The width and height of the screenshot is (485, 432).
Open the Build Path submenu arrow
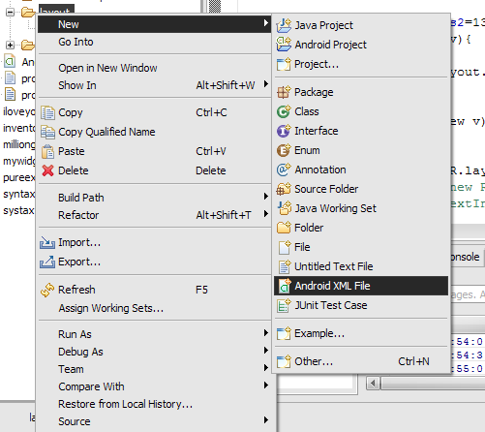tap(266, 197)
